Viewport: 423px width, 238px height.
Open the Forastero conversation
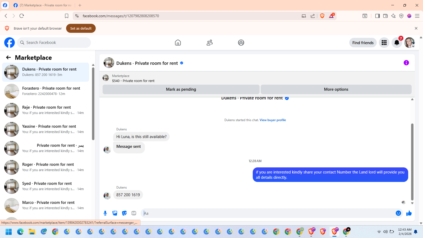(45, 91)
